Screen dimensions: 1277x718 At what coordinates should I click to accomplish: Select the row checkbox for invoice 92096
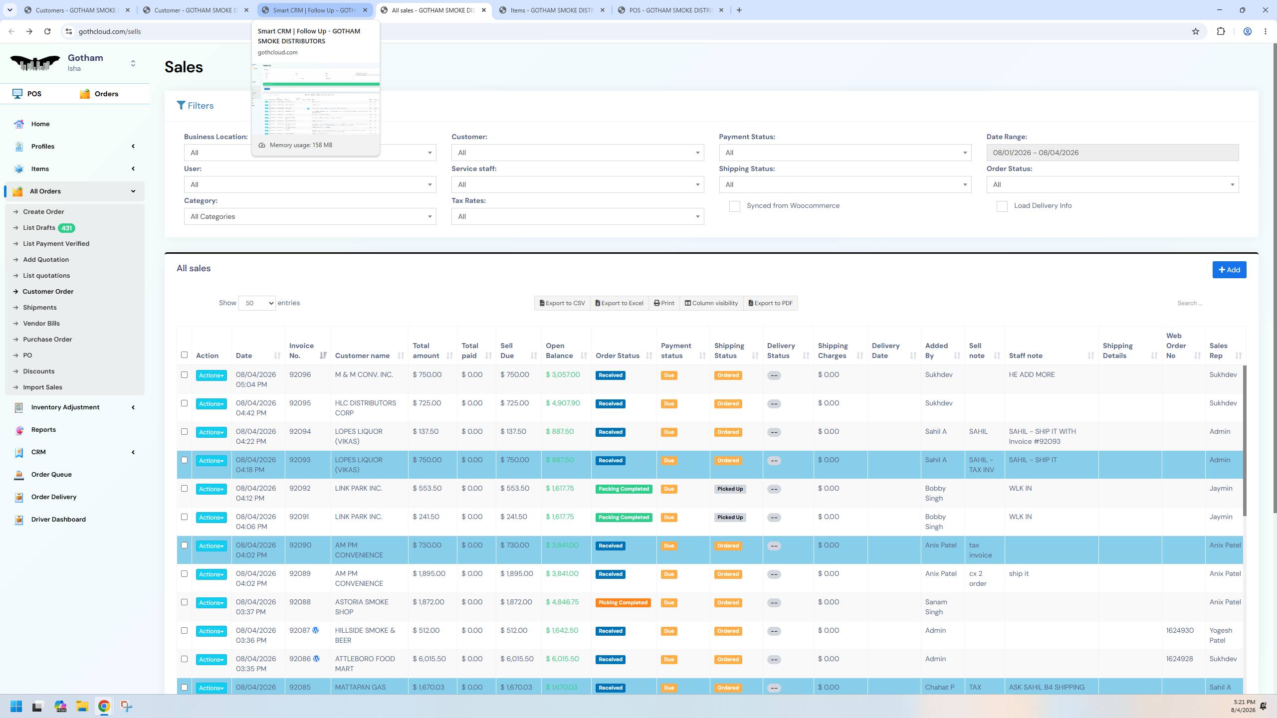click(184, 374)
